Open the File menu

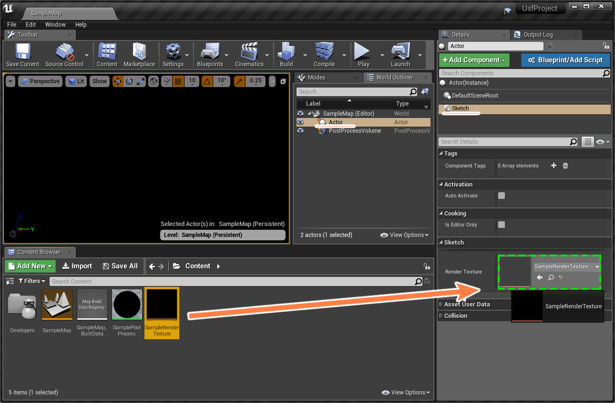12,25
